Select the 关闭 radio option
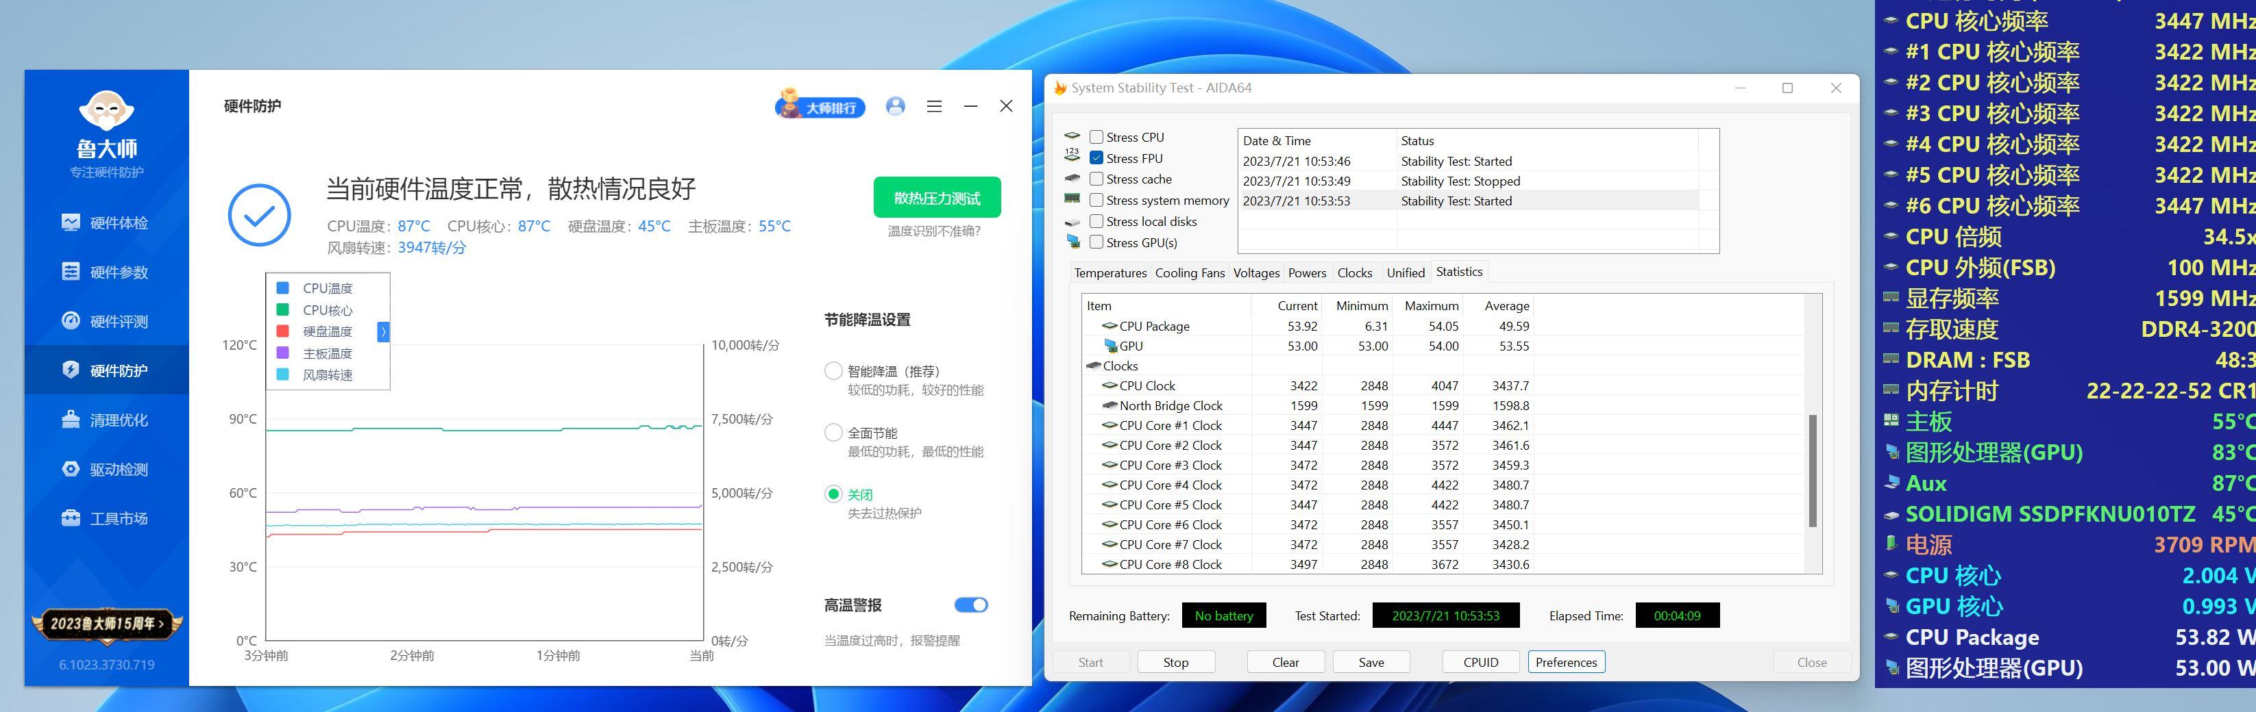Screen dimensions: 2256x712 pyautogui.click(x=833, y=494)
